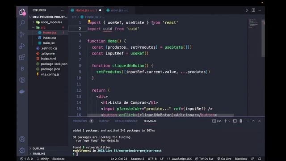Screen dimensions: 286x161
Task: Kill terminal with the trash icon
Action: (241, 121)
